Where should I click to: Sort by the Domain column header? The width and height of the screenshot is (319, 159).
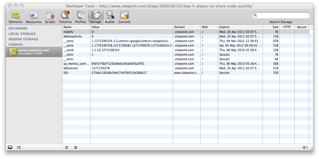click(187, 27)
